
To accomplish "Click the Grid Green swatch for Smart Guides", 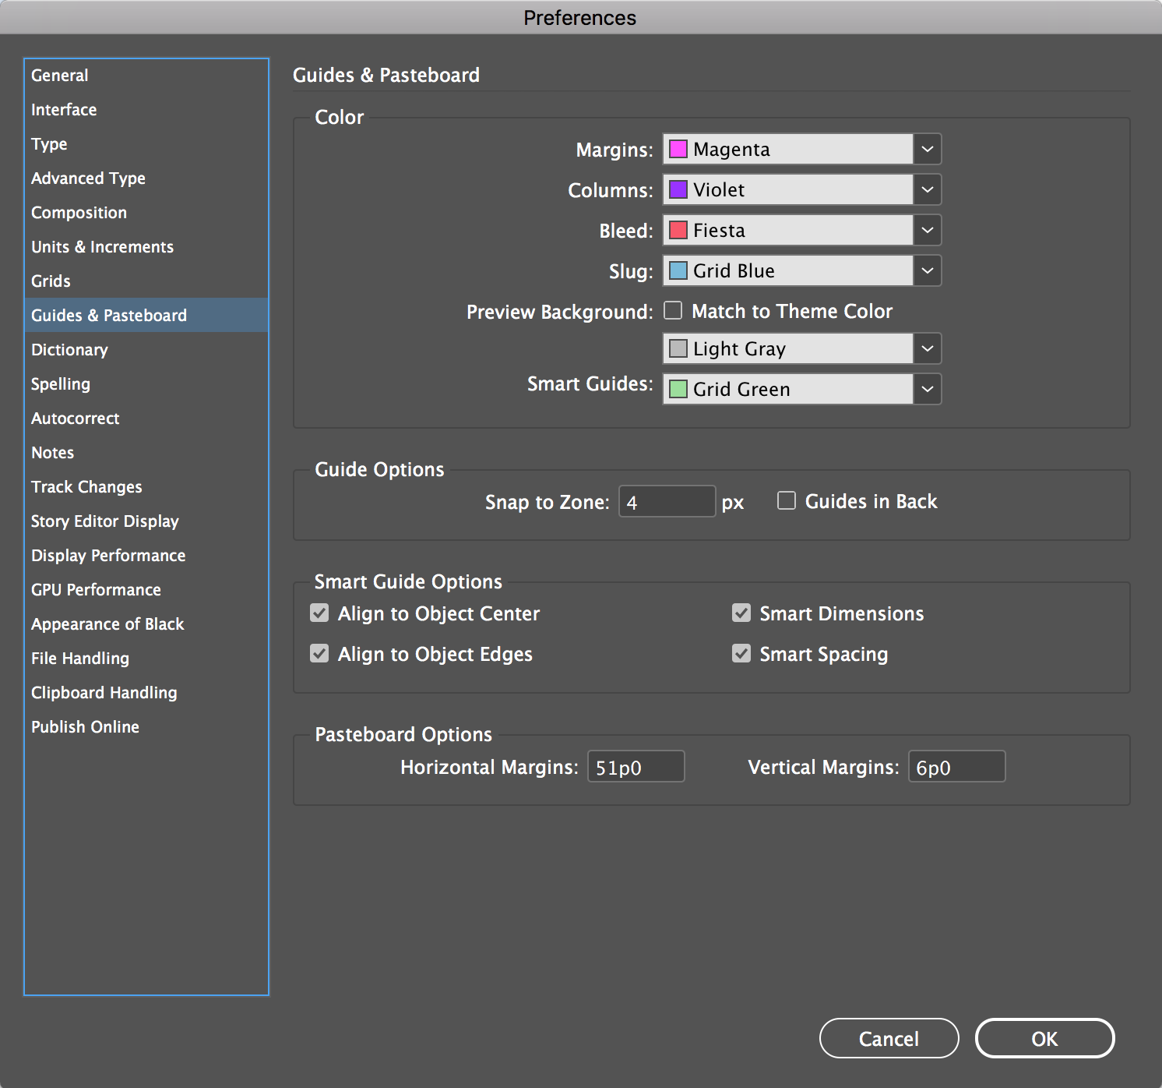I will click(x=678, y=389).
